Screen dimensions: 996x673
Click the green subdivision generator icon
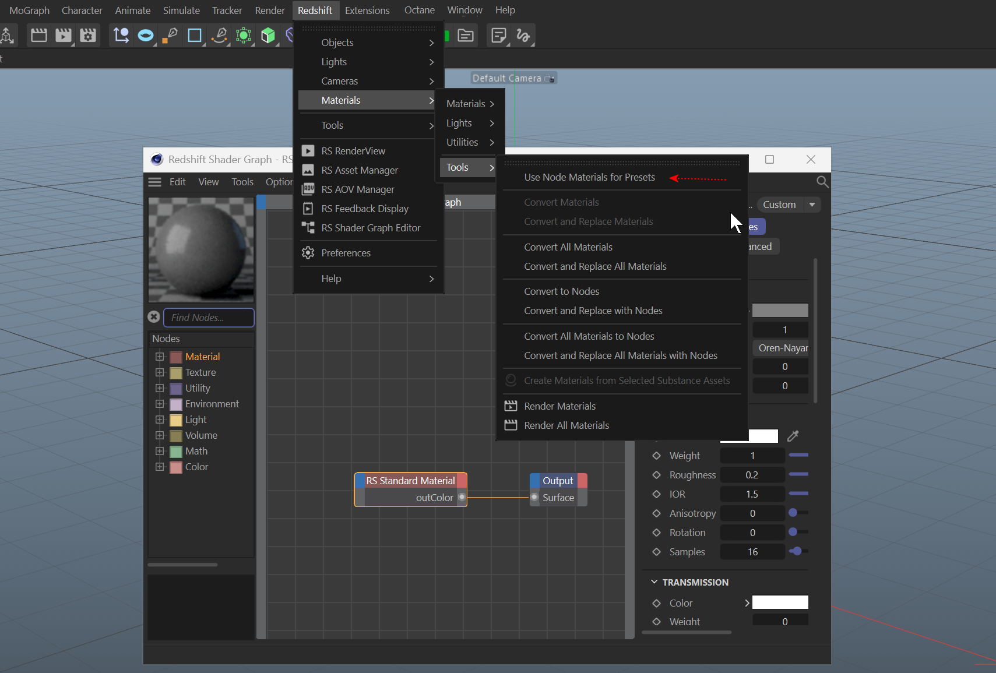pyautogui.click(x=244, y=36)
